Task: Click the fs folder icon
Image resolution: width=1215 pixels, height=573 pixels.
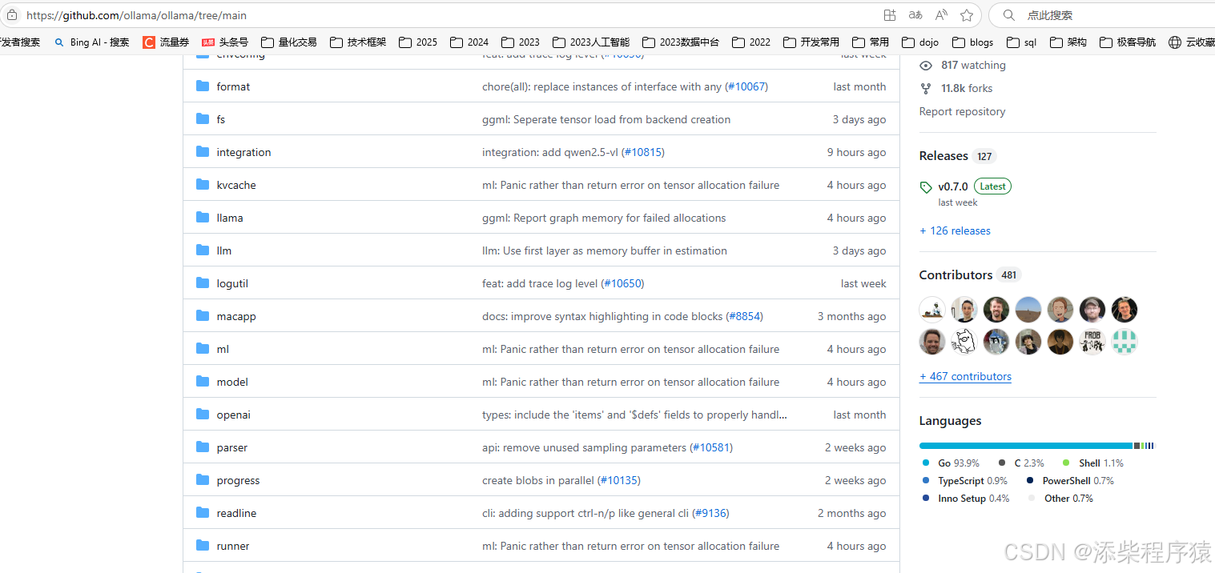Action: click(203, 118)
